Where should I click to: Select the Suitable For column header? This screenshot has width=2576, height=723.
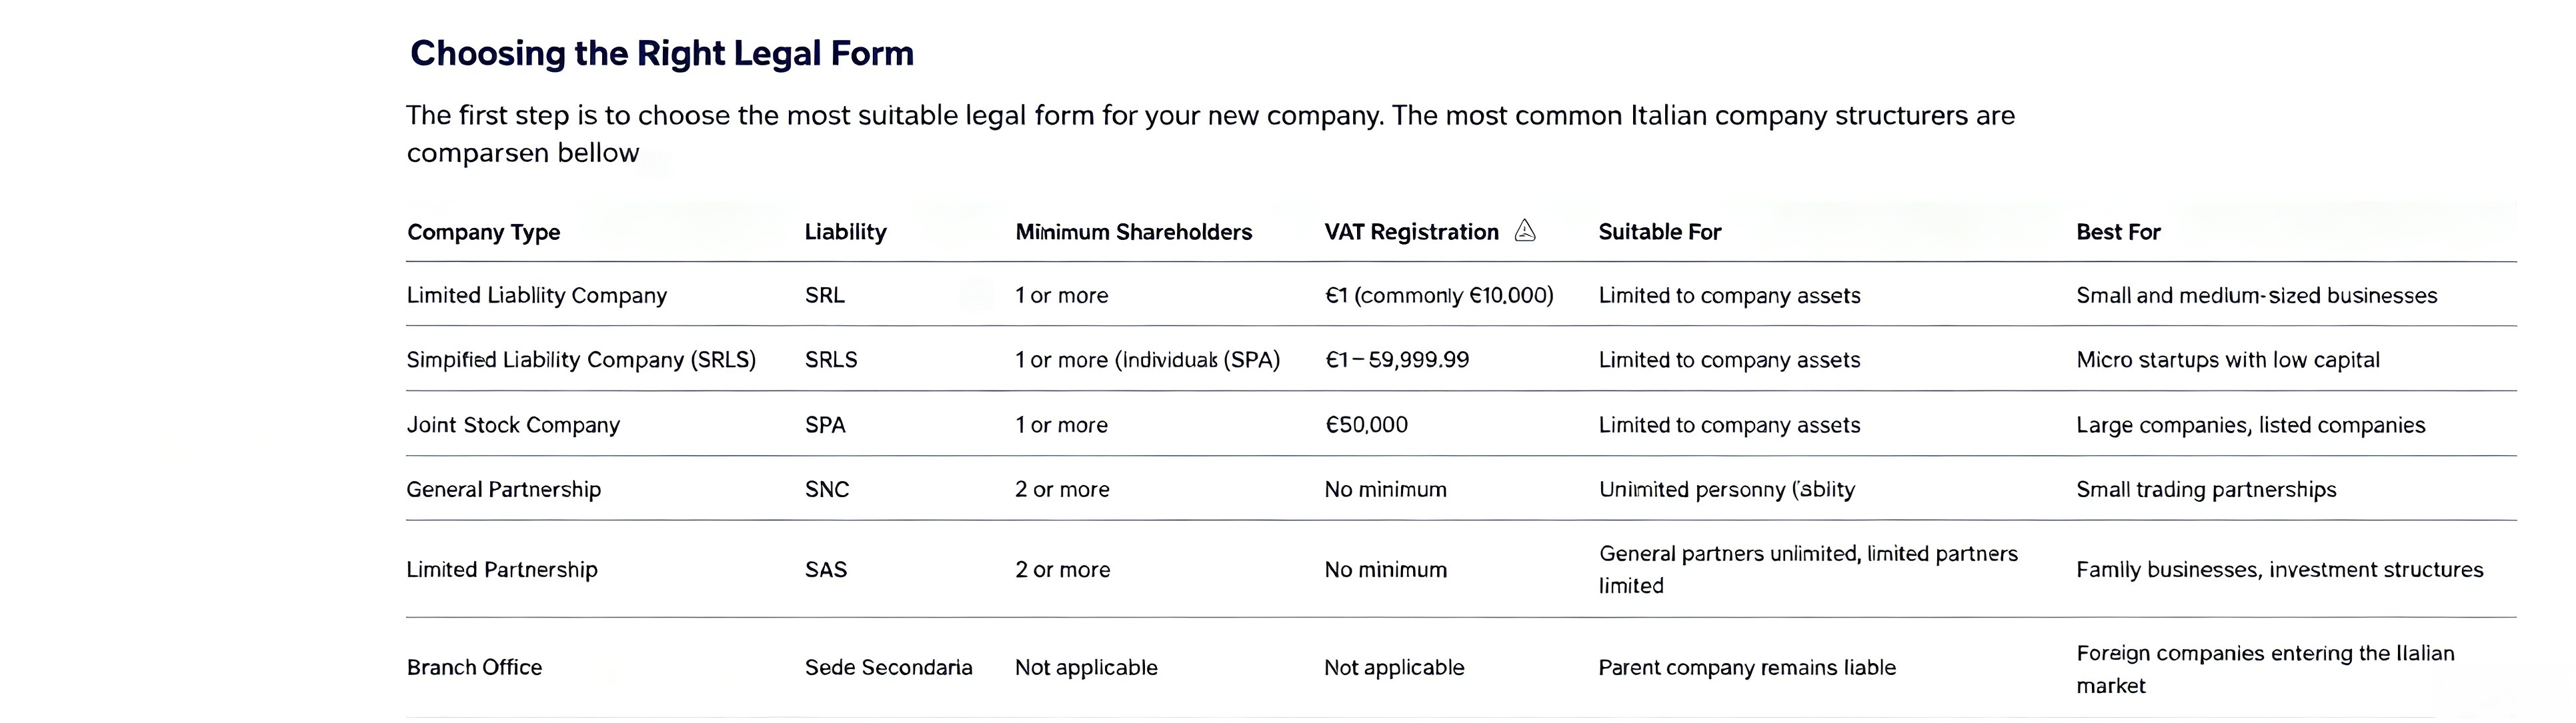click(x=1659, y=232)
